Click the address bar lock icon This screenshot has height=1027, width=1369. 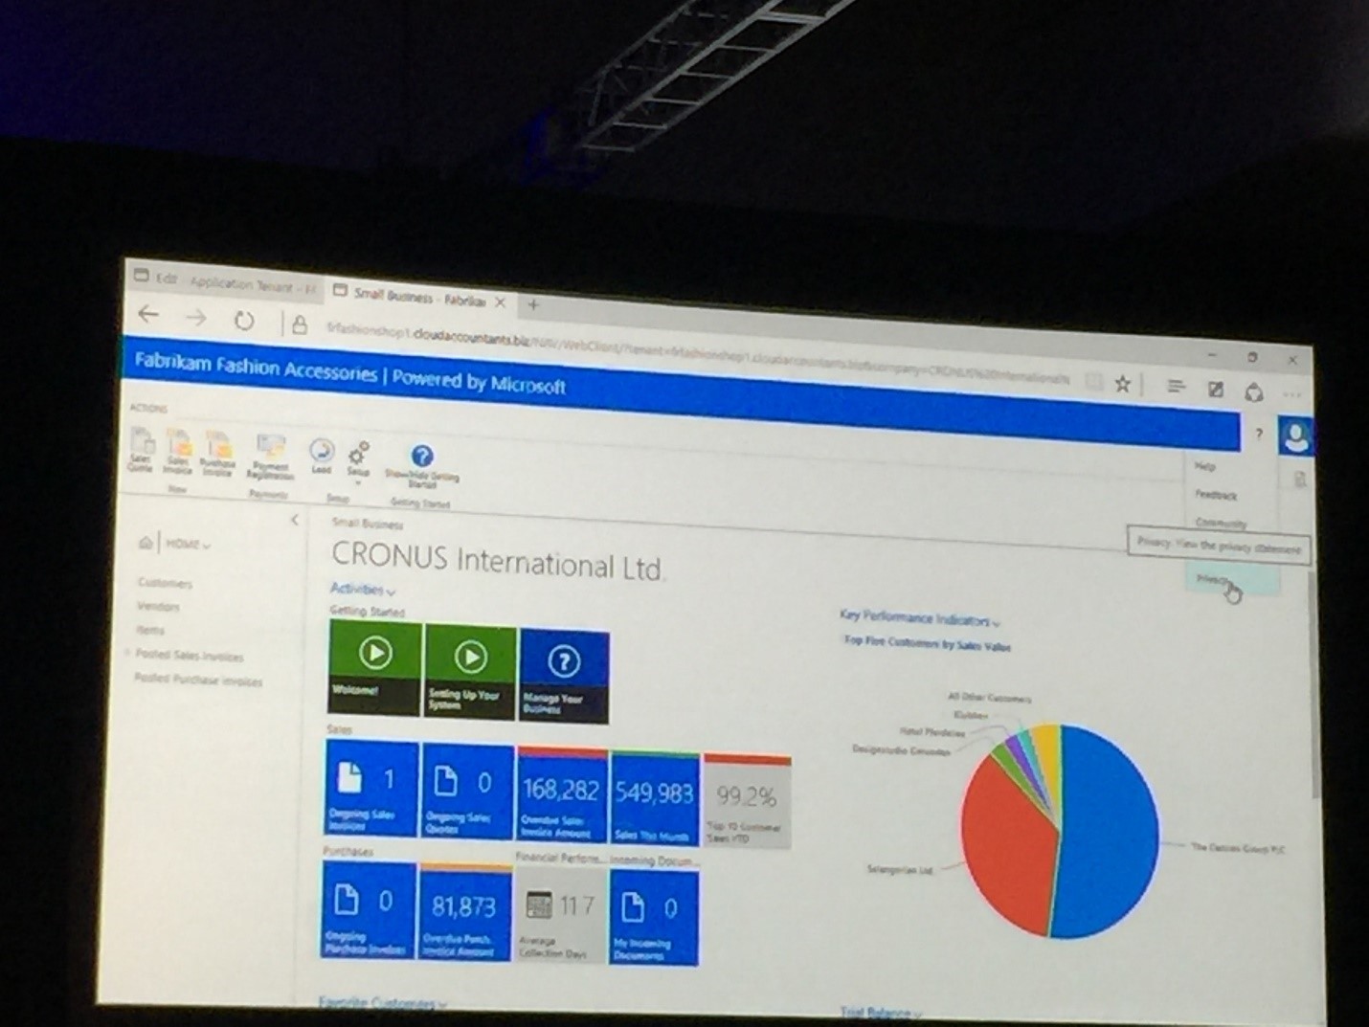(299, 325)
